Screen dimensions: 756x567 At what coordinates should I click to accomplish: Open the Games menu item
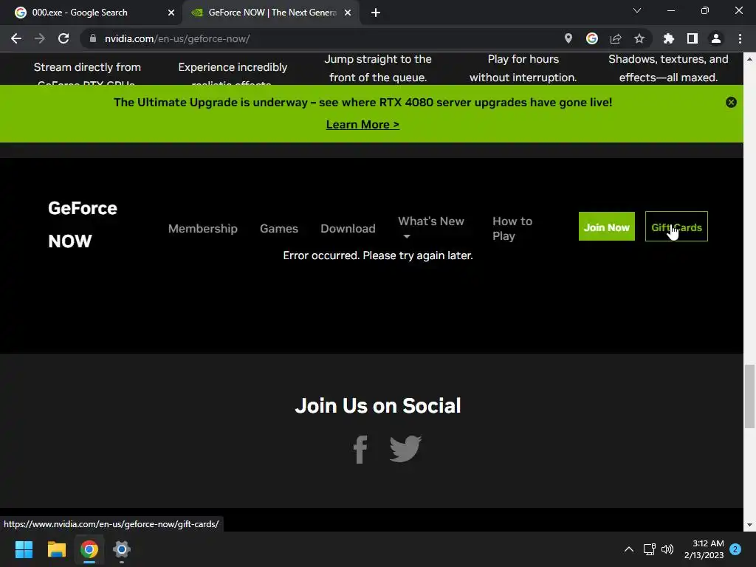coord(278,229)
